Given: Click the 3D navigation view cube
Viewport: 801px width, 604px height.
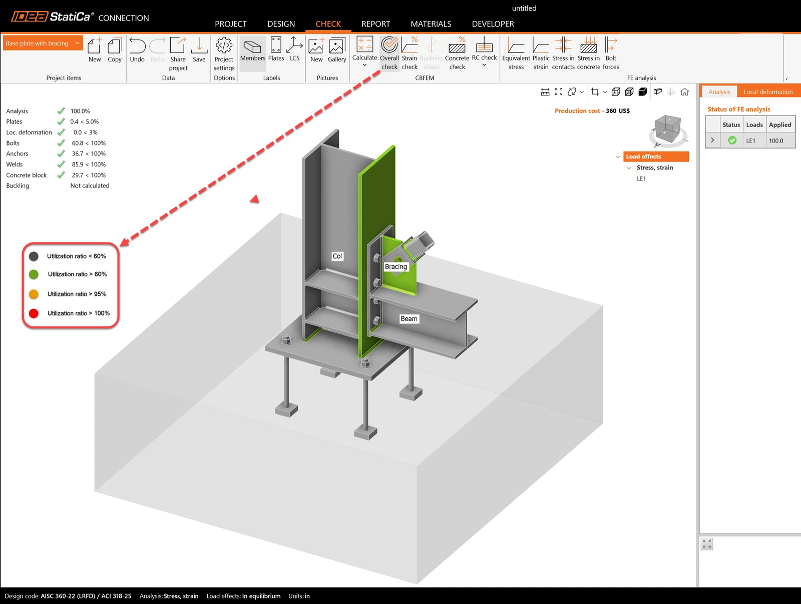Looking at the screenshot, I should [x=668, y=130].
